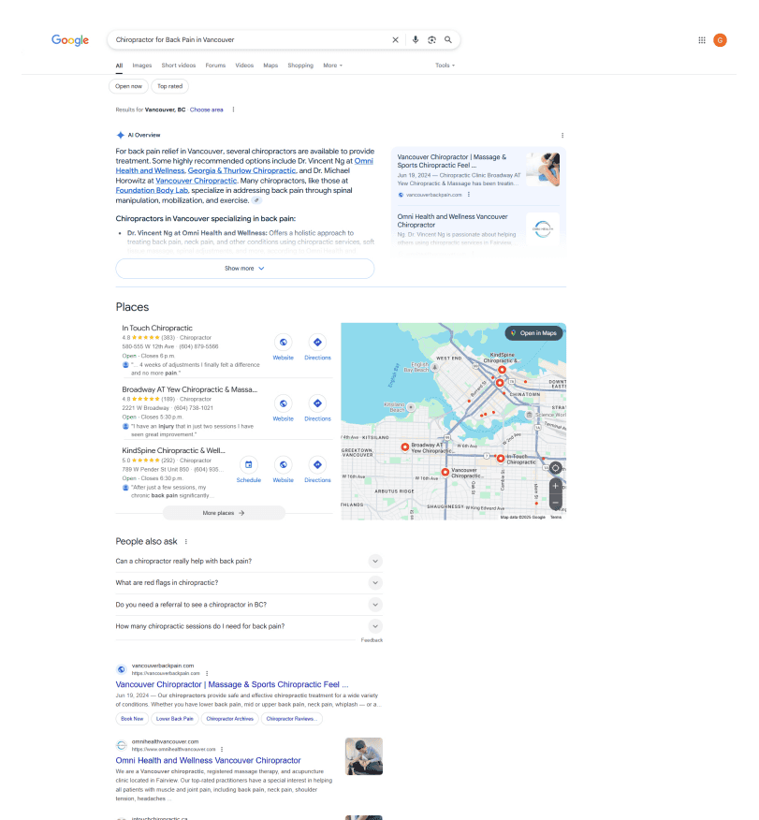This screenshot has height=820, width=759.
Task: Open the three-dot menu on AI Overview
Action: click(x=562, y=136)
